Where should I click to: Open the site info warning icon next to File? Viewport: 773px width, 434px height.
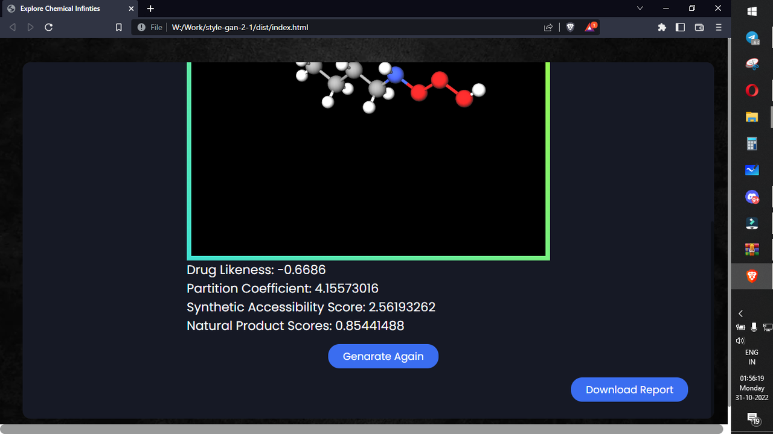click(141, 27)
